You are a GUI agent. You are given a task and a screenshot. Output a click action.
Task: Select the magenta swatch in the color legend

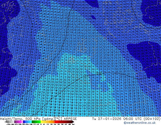20,122
